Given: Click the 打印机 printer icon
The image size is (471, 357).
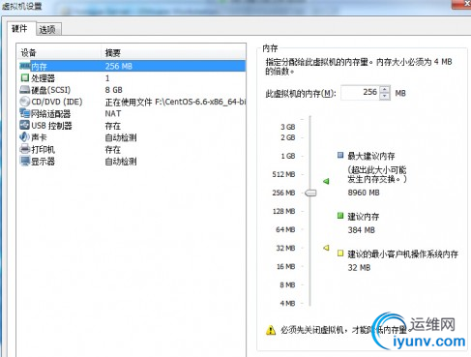Looking at the screenshot, I should 25,149.
